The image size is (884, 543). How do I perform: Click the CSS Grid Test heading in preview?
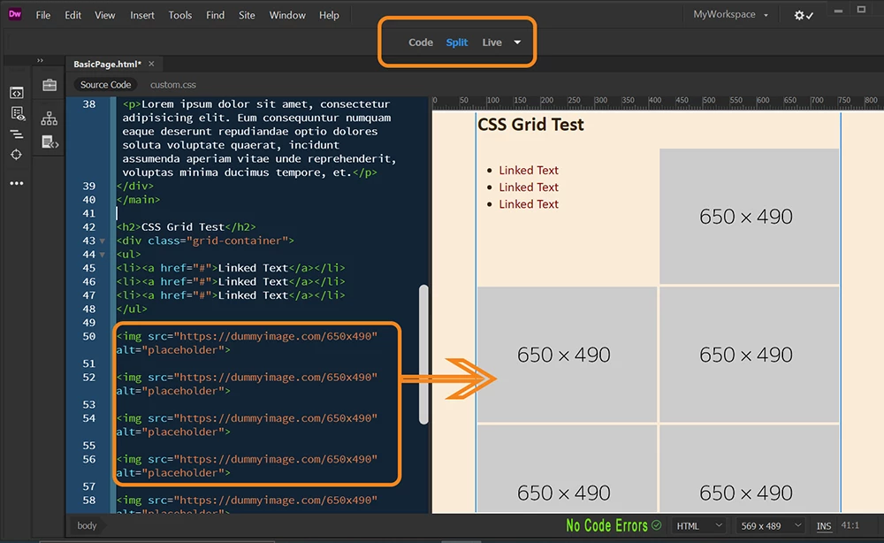[x=530, y=125]
